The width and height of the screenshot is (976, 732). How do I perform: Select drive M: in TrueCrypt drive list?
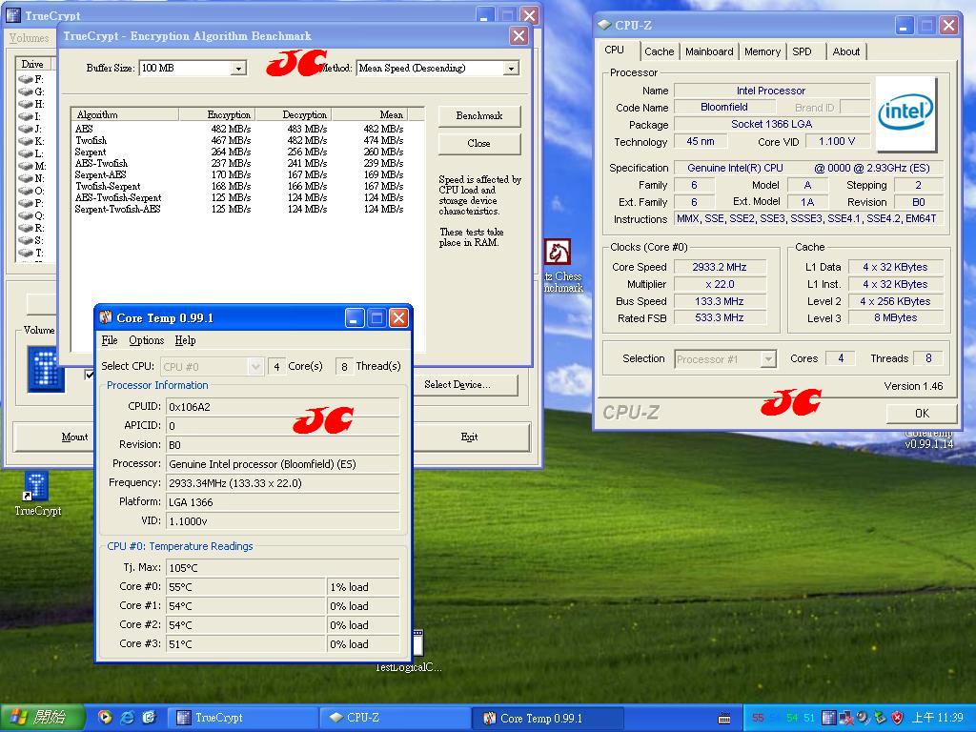[31, 166]
